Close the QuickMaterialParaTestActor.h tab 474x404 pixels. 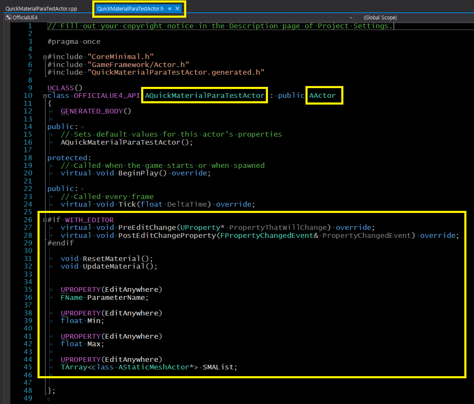click(177, 8)
